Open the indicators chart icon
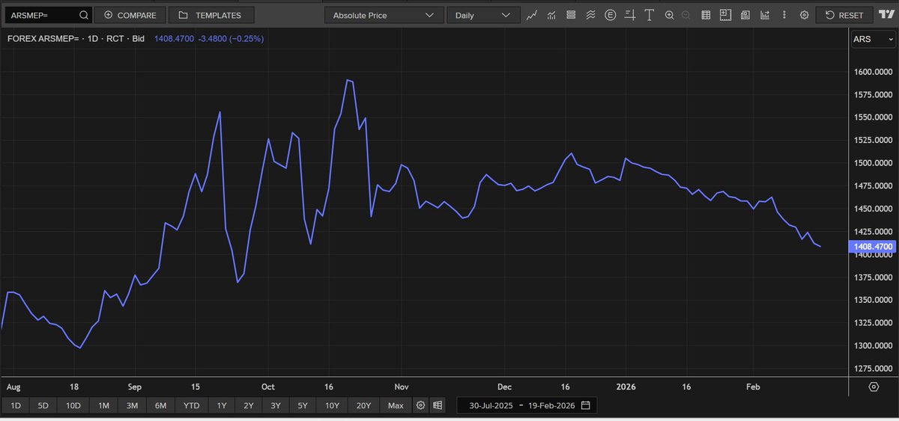Screen dimensions: 899x421 [551, 15]
